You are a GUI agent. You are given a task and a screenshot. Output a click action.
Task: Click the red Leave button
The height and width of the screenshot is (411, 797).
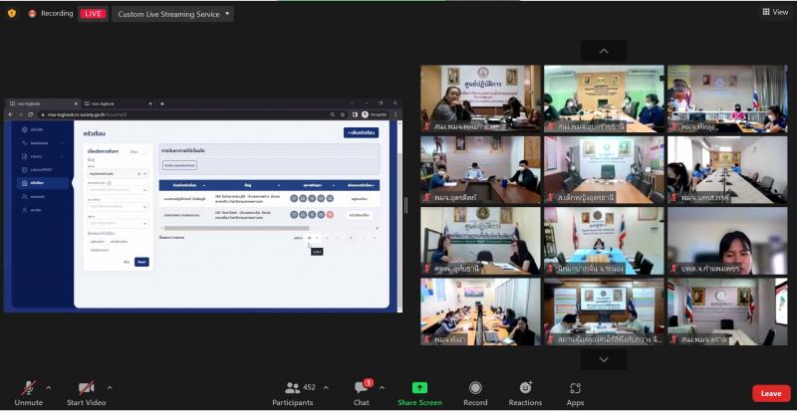coord(771,393)
